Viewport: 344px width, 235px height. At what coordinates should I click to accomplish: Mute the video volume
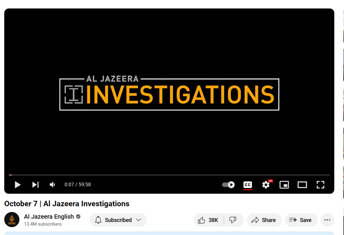coord(52,185)
